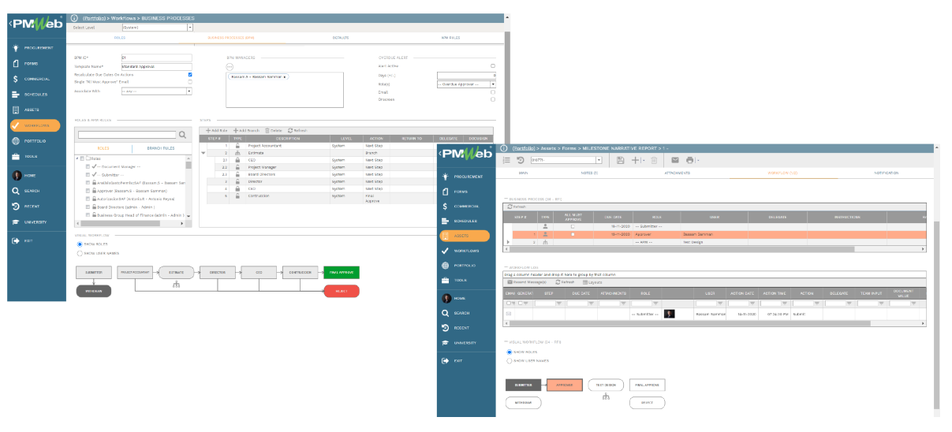Click the print icon in the Milestone report toolbar

pyautogui.click(x=689, y=160)
